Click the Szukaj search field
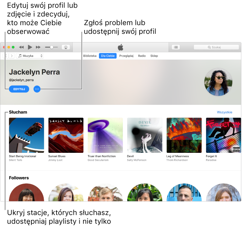 216,47
